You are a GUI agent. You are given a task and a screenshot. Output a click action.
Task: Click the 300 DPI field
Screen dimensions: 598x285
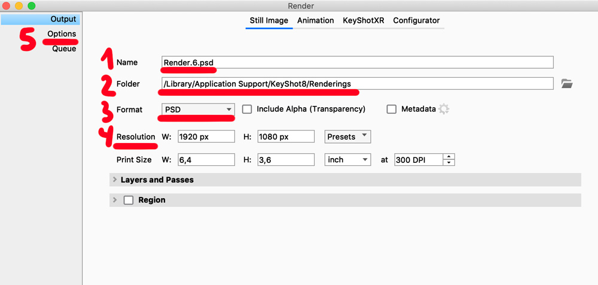[x=419, y=160]
